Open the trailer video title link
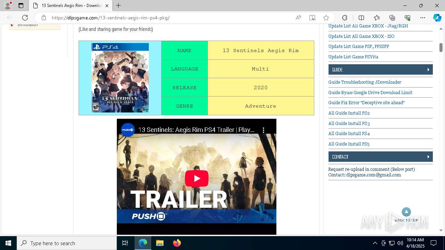445x250 pixels. (196, 130)
